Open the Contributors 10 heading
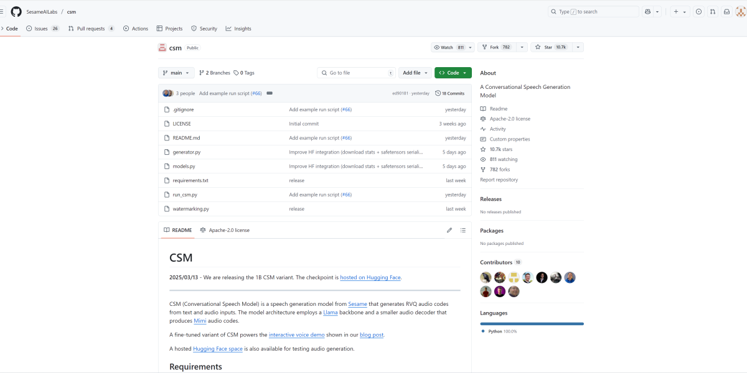Screen dimensions: 747x373 (500, 262)
